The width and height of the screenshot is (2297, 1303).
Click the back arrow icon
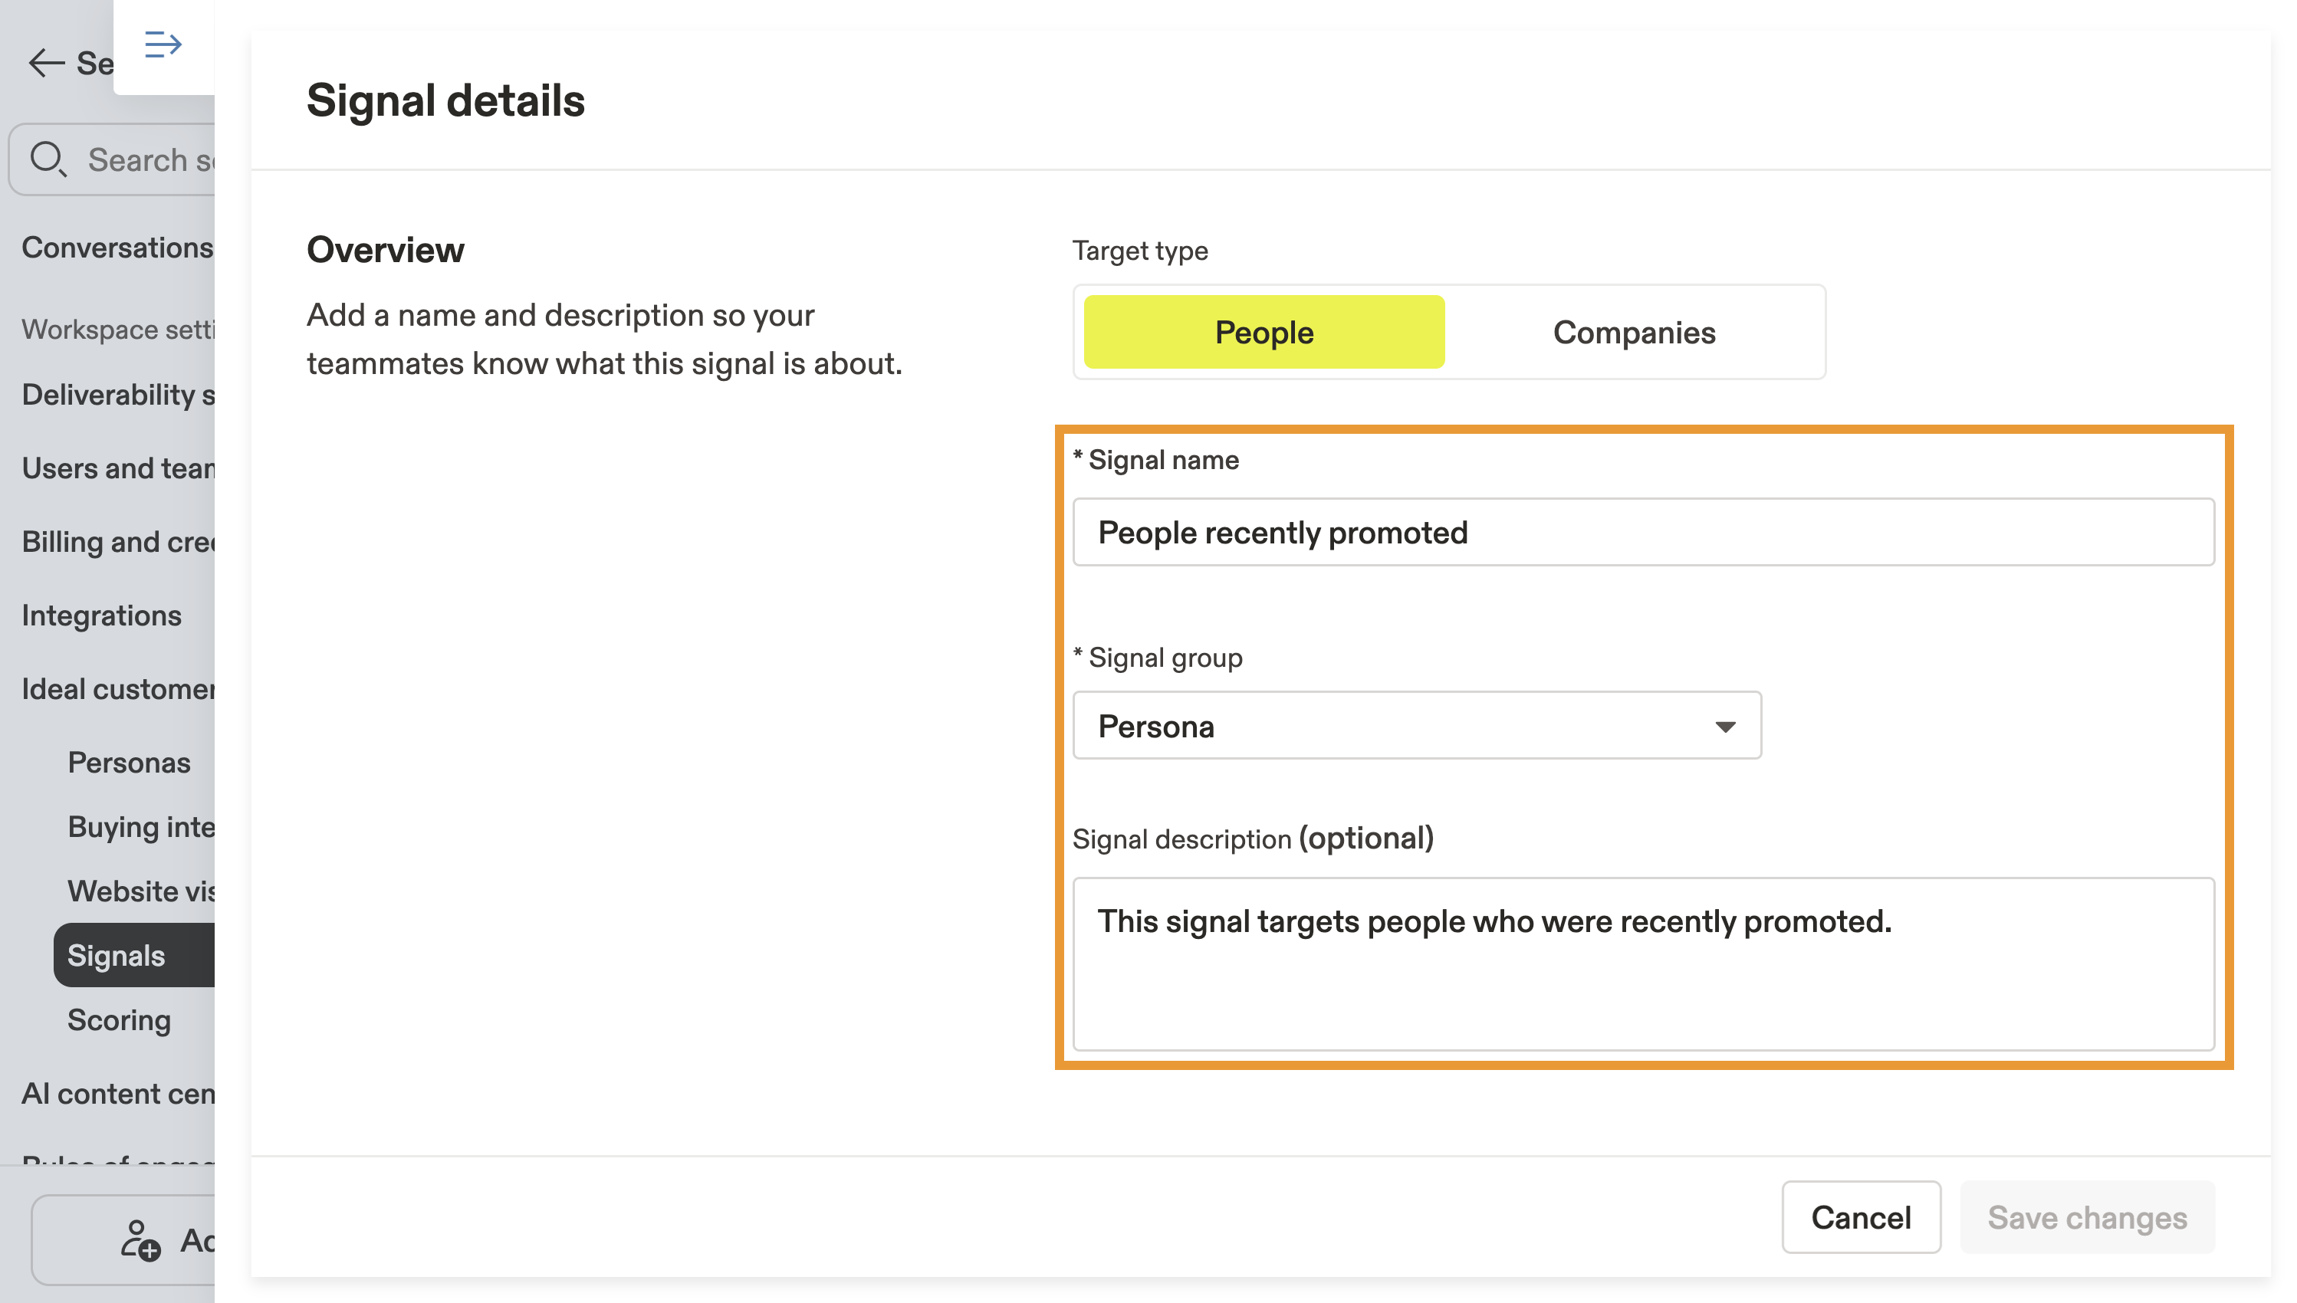click(47, 64)
